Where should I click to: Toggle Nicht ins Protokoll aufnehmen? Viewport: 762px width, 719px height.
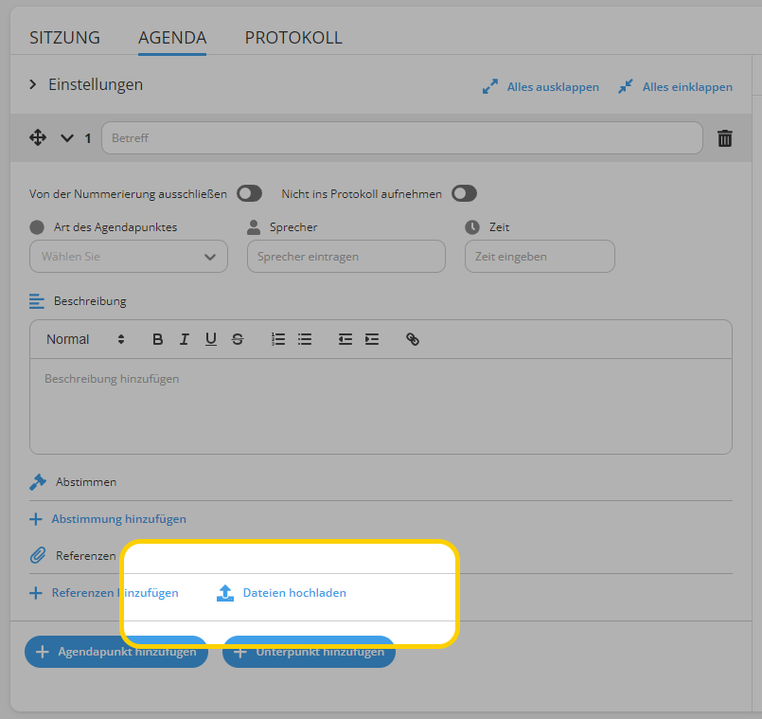pos(464,193)
